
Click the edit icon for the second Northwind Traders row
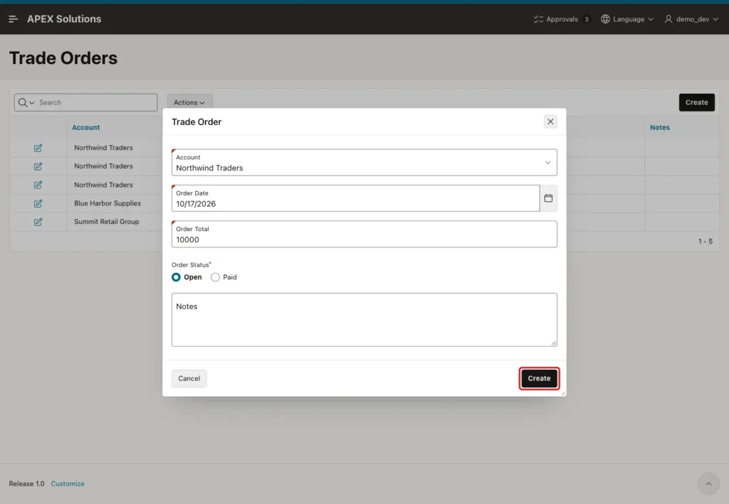click(38, 166)
